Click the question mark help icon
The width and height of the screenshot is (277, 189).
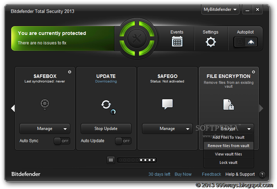coord(262,175)
